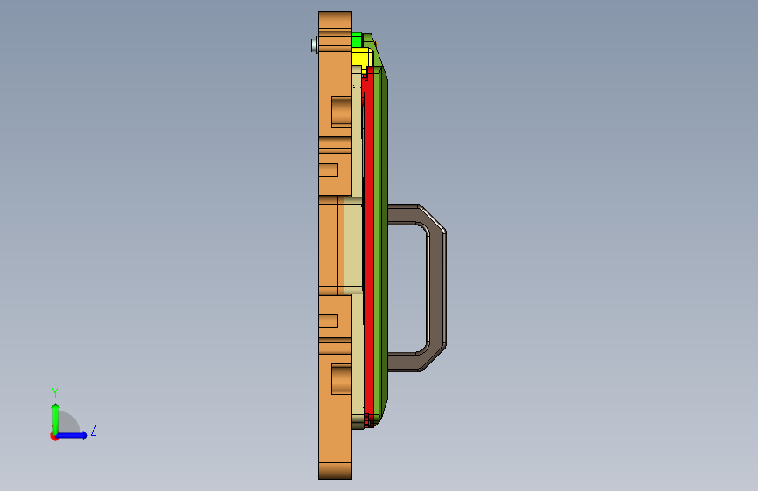Select the red vertical plate of the assembly
Image resolution: width=758 pixels, height=491 pixels.
(369, 246)
